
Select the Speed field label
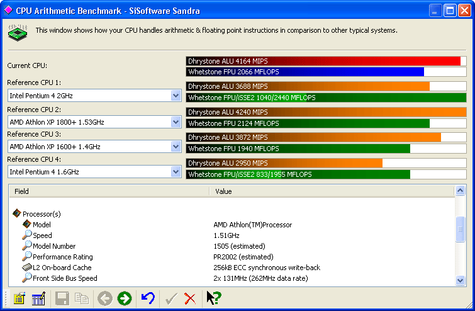click(42, 235)
